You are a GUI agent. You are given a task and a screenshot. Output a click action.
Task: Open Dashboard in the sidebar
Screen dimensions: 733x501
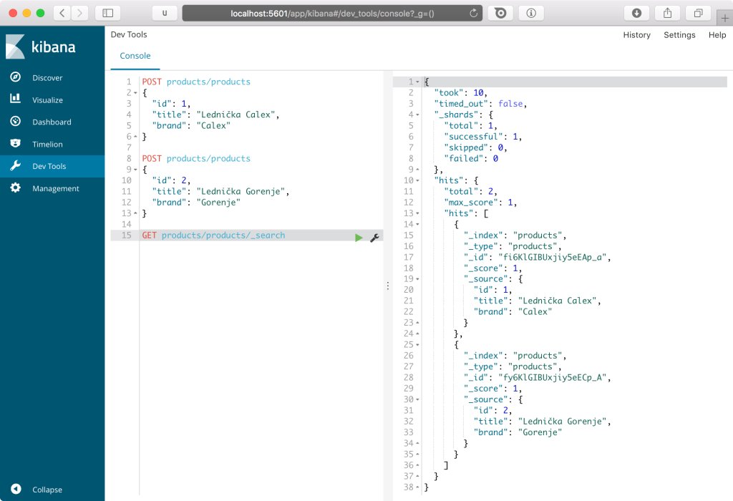[52, 122]
